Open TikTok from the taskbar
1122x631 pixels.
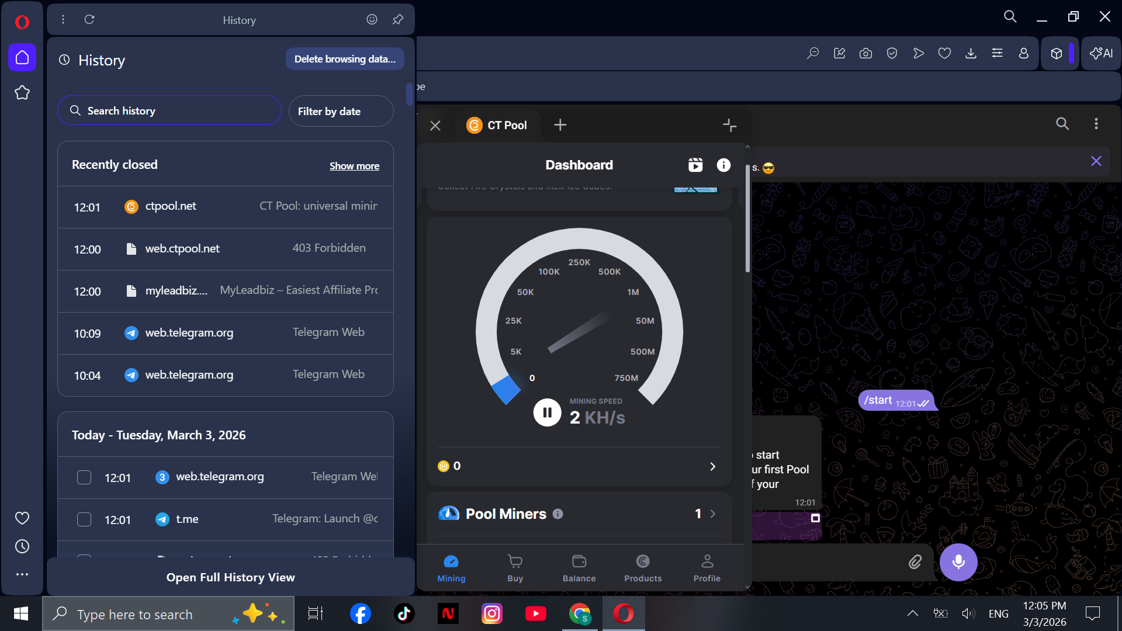click(404, 613)
